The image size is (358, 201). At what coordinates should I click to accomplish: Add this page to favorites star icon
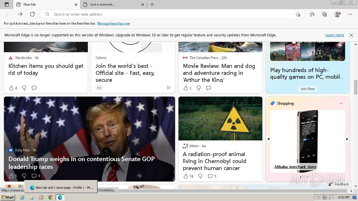point(298,14)
